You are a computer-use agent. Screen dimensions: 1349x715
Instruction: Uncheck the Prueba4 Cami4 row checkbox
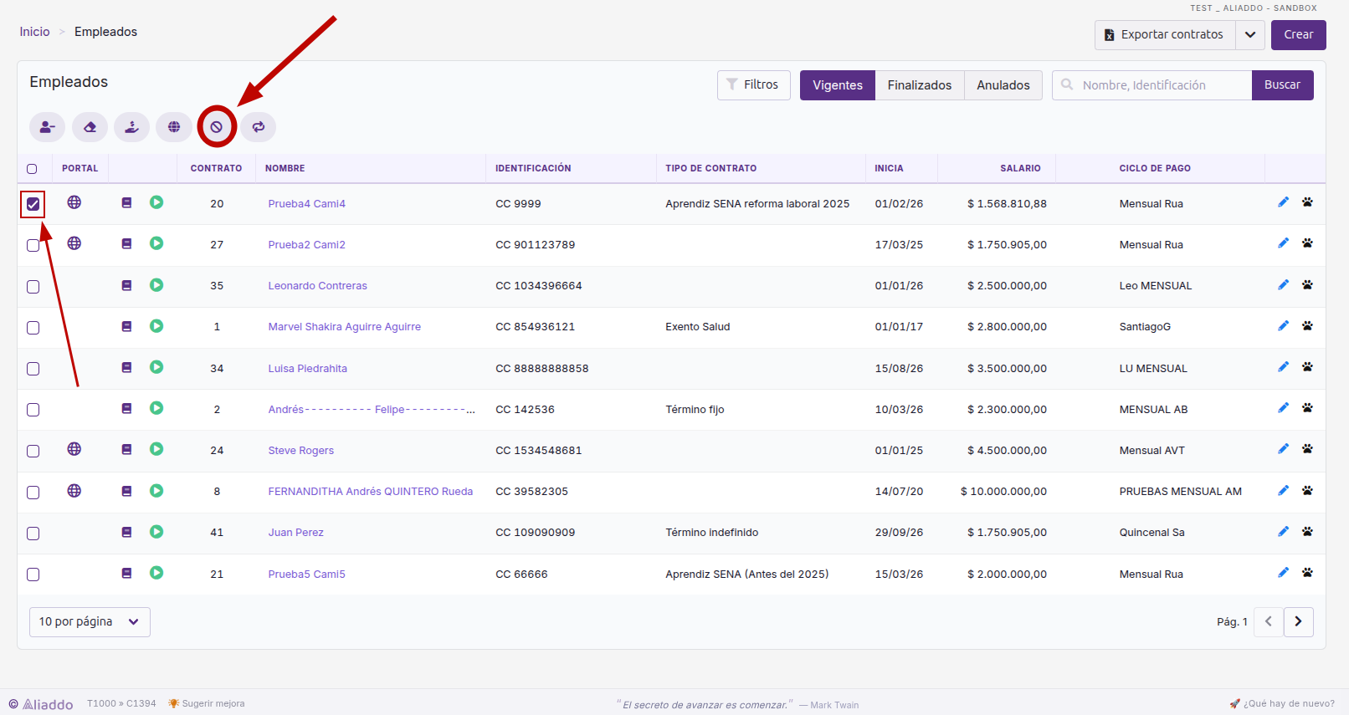click(x=33, y=204)
